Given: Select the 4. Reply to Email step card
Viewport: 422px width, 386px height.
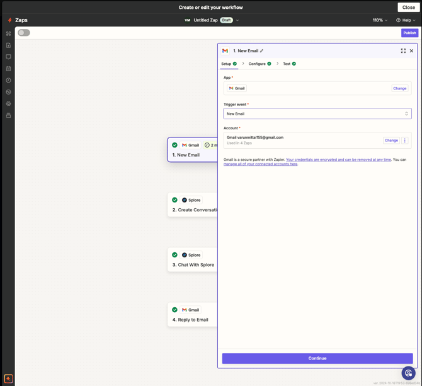Looking at the screenshot, I should coord(193,315).
